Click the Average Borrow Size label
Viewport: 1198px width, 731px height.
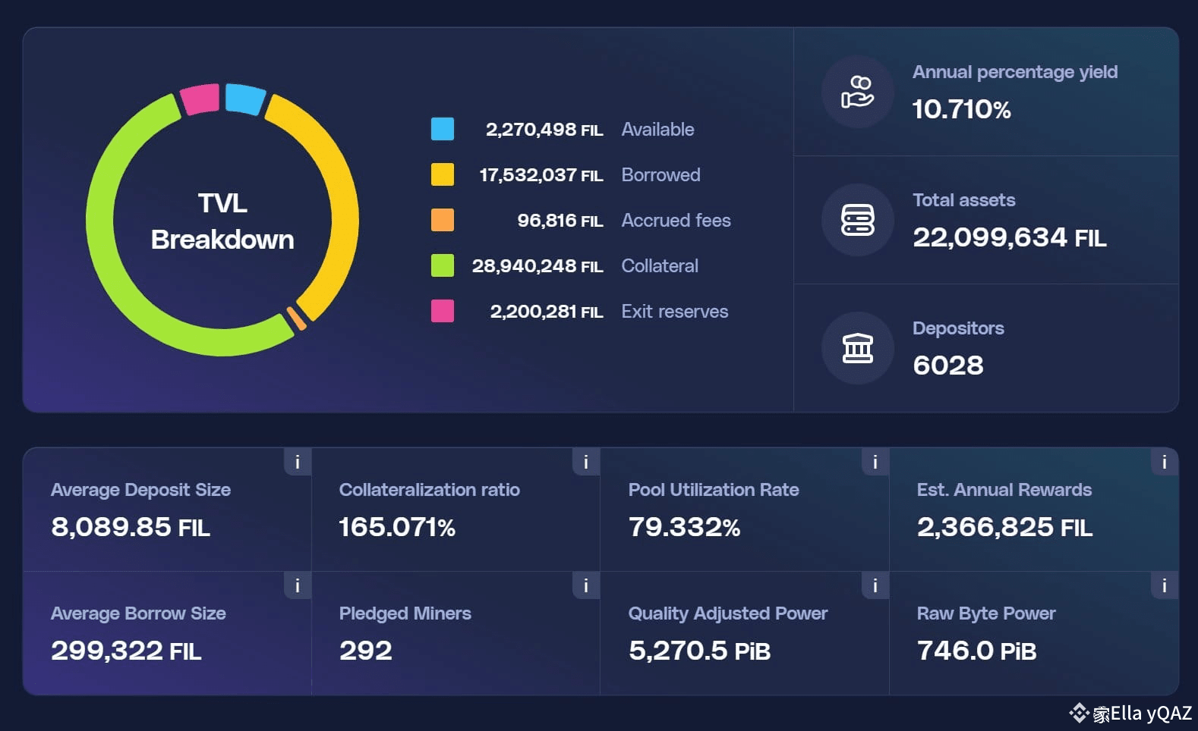(138, 613)
